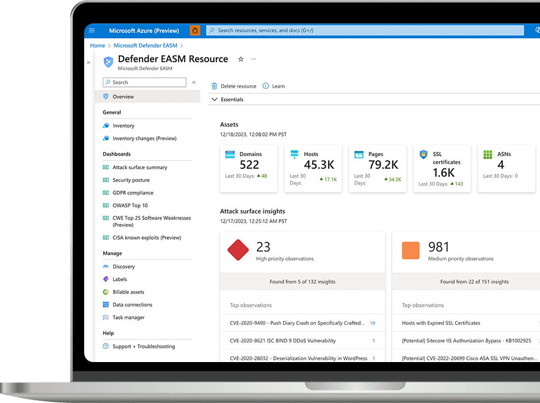Click the CVE-2020-8621 ISC BIND observation
540x403 pixels.
tap(283, 341)
